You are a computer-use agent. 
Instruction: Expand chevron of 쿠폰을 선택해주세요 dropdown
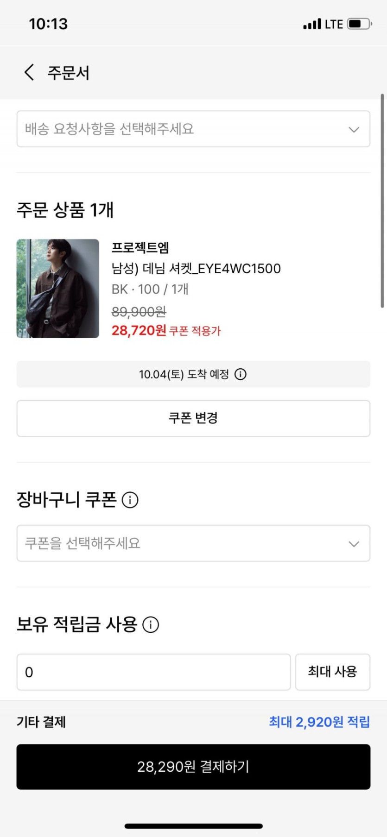coord(354,544)
